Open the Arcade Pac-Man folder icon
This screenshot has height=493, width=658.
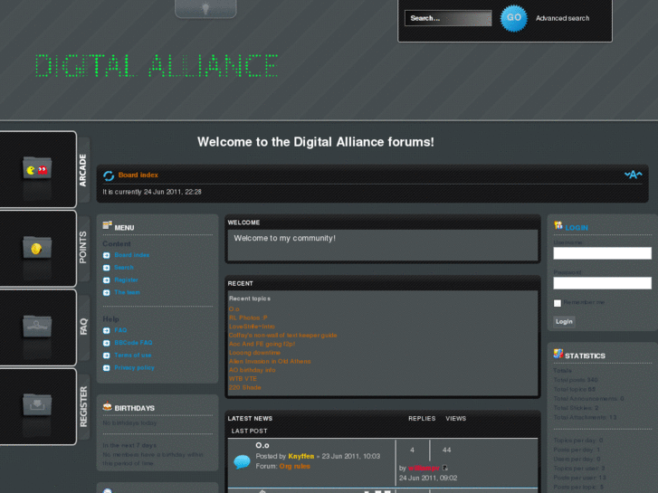pyautogui.click(x=37, y=169)
